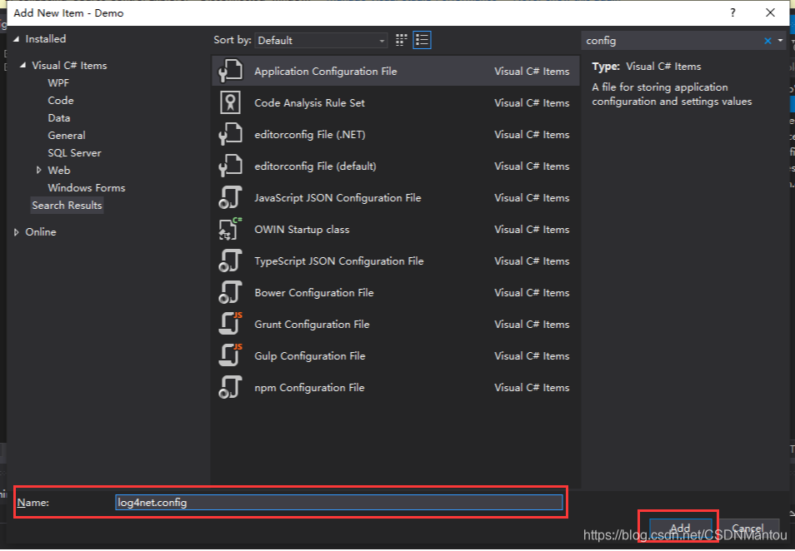Switch to medium icons grid view
Viewport: 795px width, 551px height.
click(x=401, y=40)
